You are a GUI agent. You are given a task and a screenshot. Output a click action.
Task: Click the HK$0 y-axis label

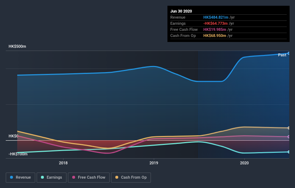tap(13, 136)
